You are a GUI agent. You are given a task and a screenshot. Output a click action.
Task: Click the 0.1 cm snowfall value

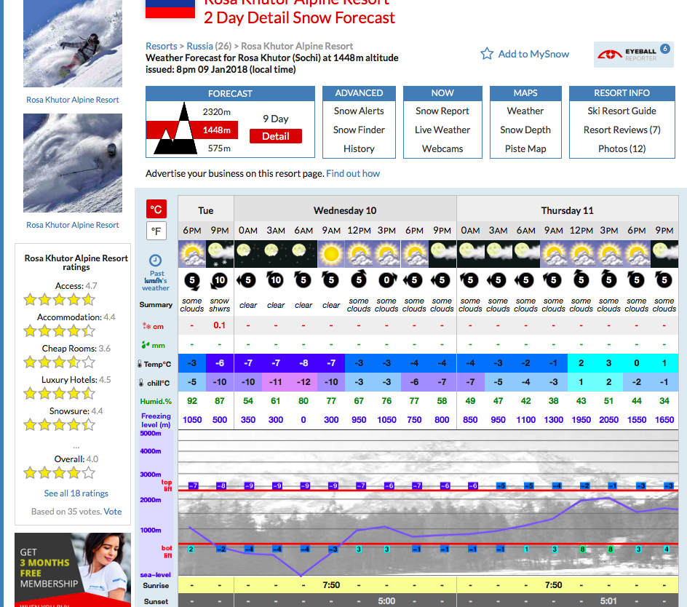point(220,325)
